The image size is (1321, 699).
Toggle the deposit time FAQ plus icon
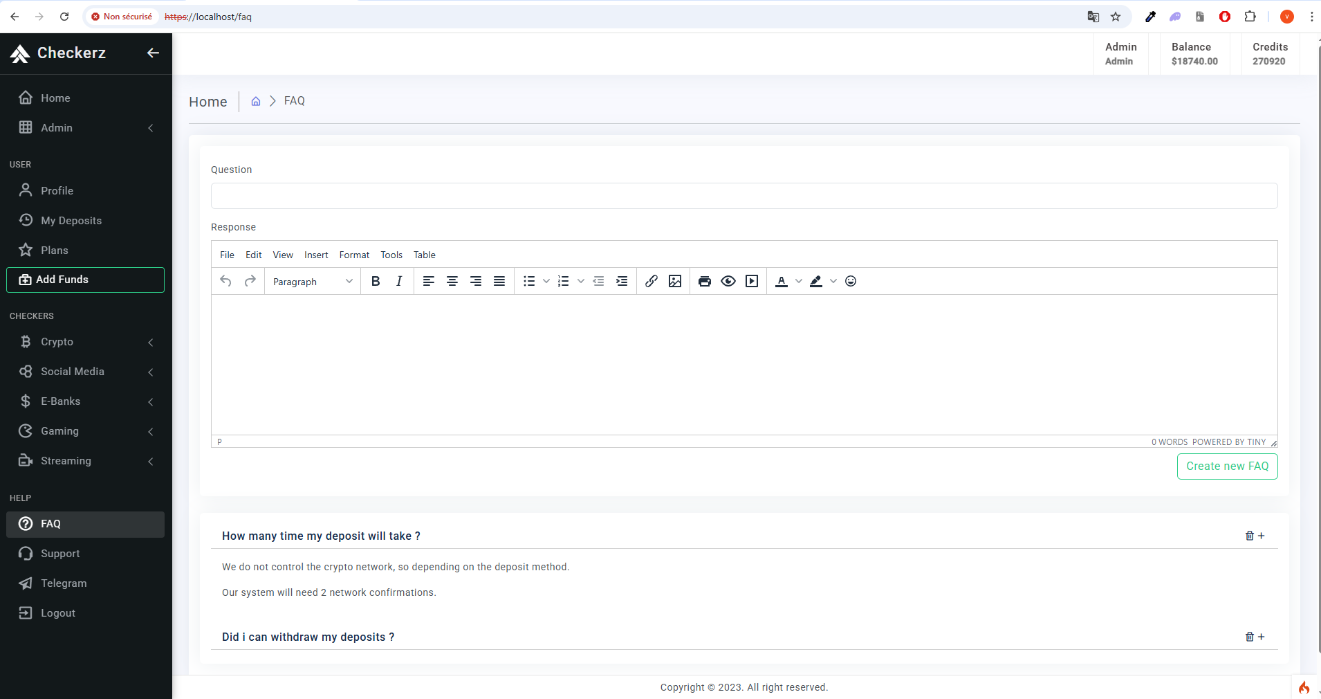[1262, 536]
